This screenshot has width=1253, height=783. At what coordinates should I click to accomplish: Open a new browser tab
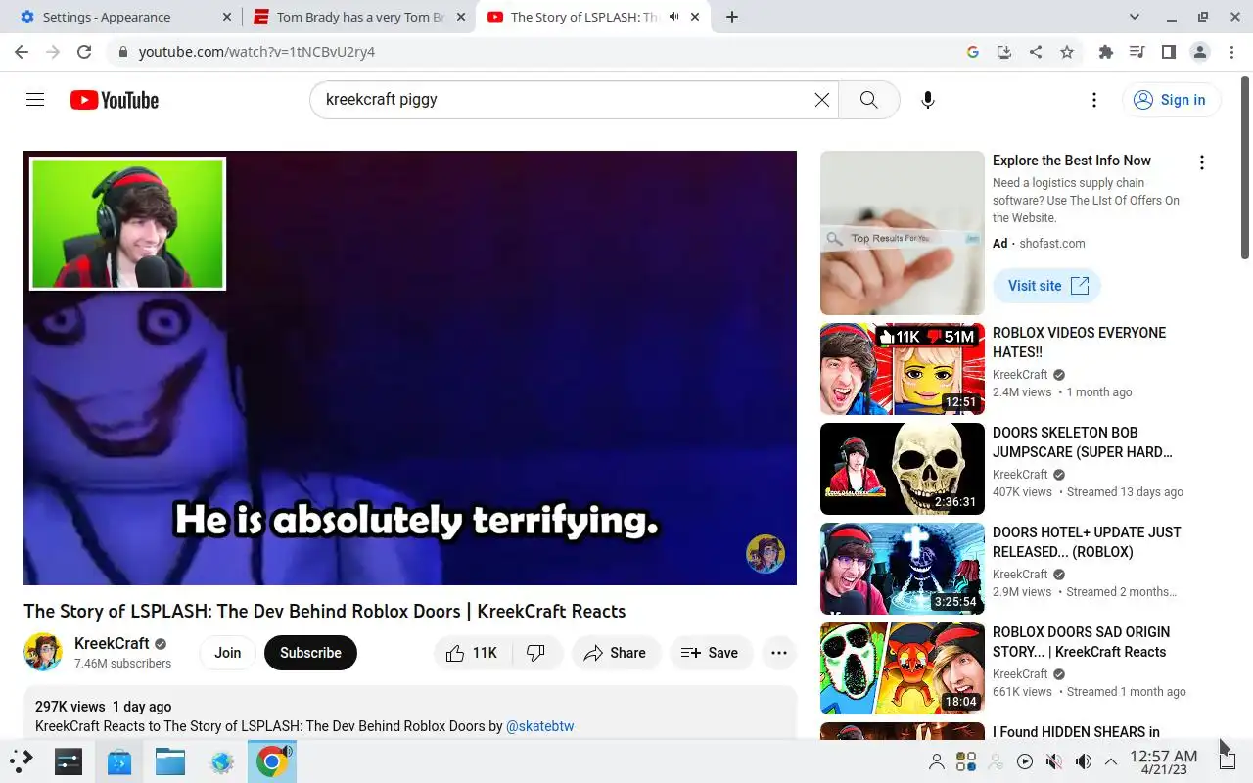coord(732,17)
